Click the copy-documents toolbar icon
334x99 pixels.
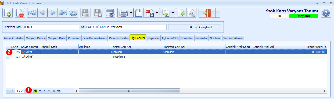coord(166,13)
